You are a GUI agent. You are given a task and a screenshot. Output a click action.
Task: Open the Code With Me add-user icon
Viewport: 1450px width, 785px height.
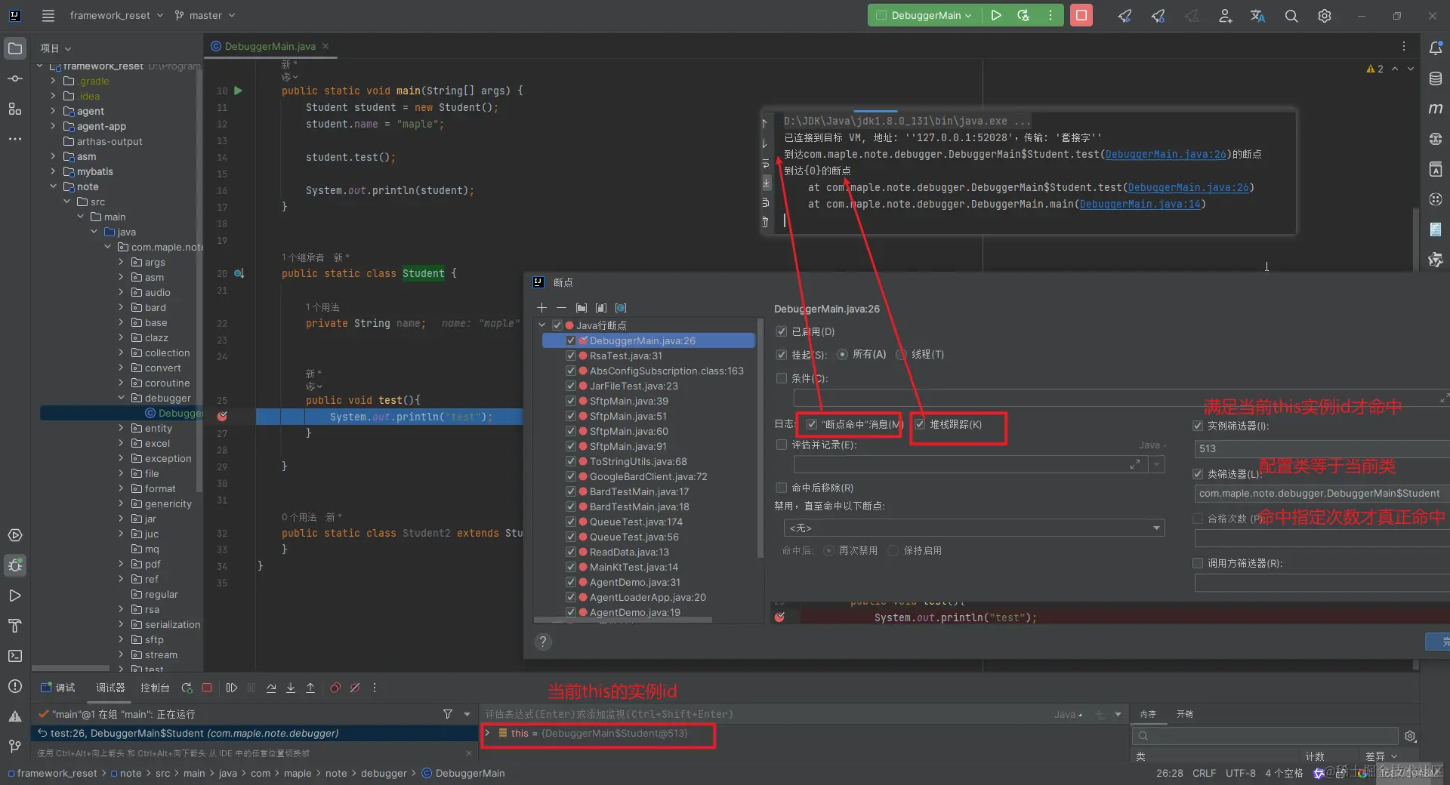point(1225,16)
